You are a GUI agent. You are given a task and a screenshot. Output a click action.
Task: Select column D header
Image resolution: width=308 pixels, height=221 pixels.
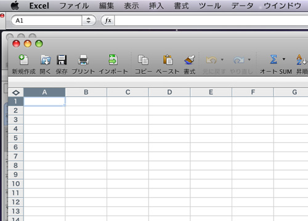click(x=169, y=92)
